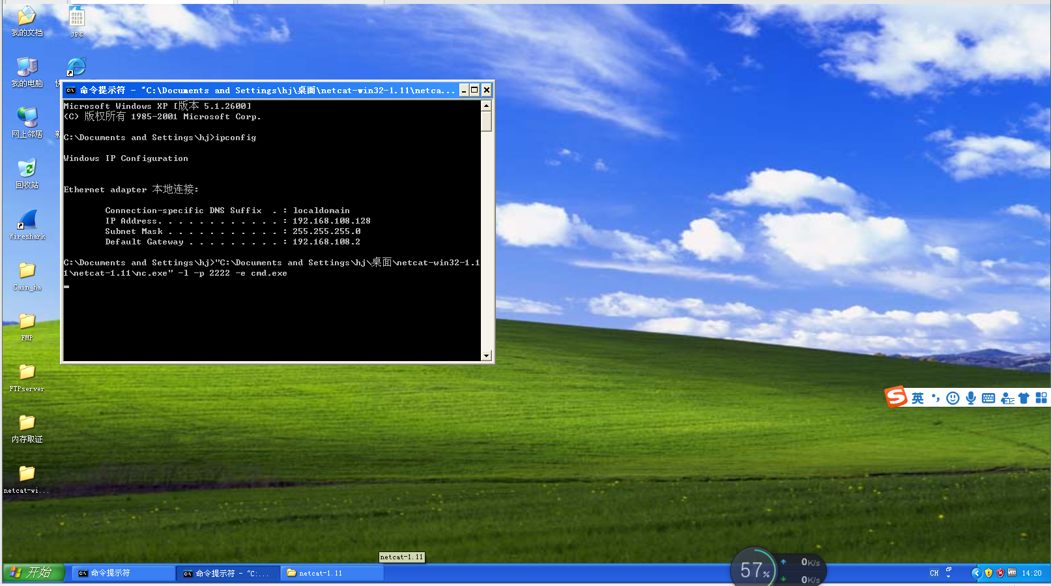Open the FTPserver desktop folder
This screenshot has width=1051, height=586.
tap(27, 377)
